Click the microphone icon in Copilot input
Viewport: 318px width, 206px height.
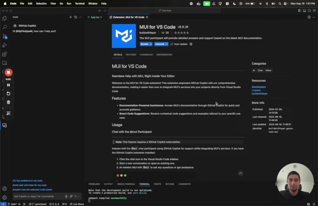click(x=66, y=196)
